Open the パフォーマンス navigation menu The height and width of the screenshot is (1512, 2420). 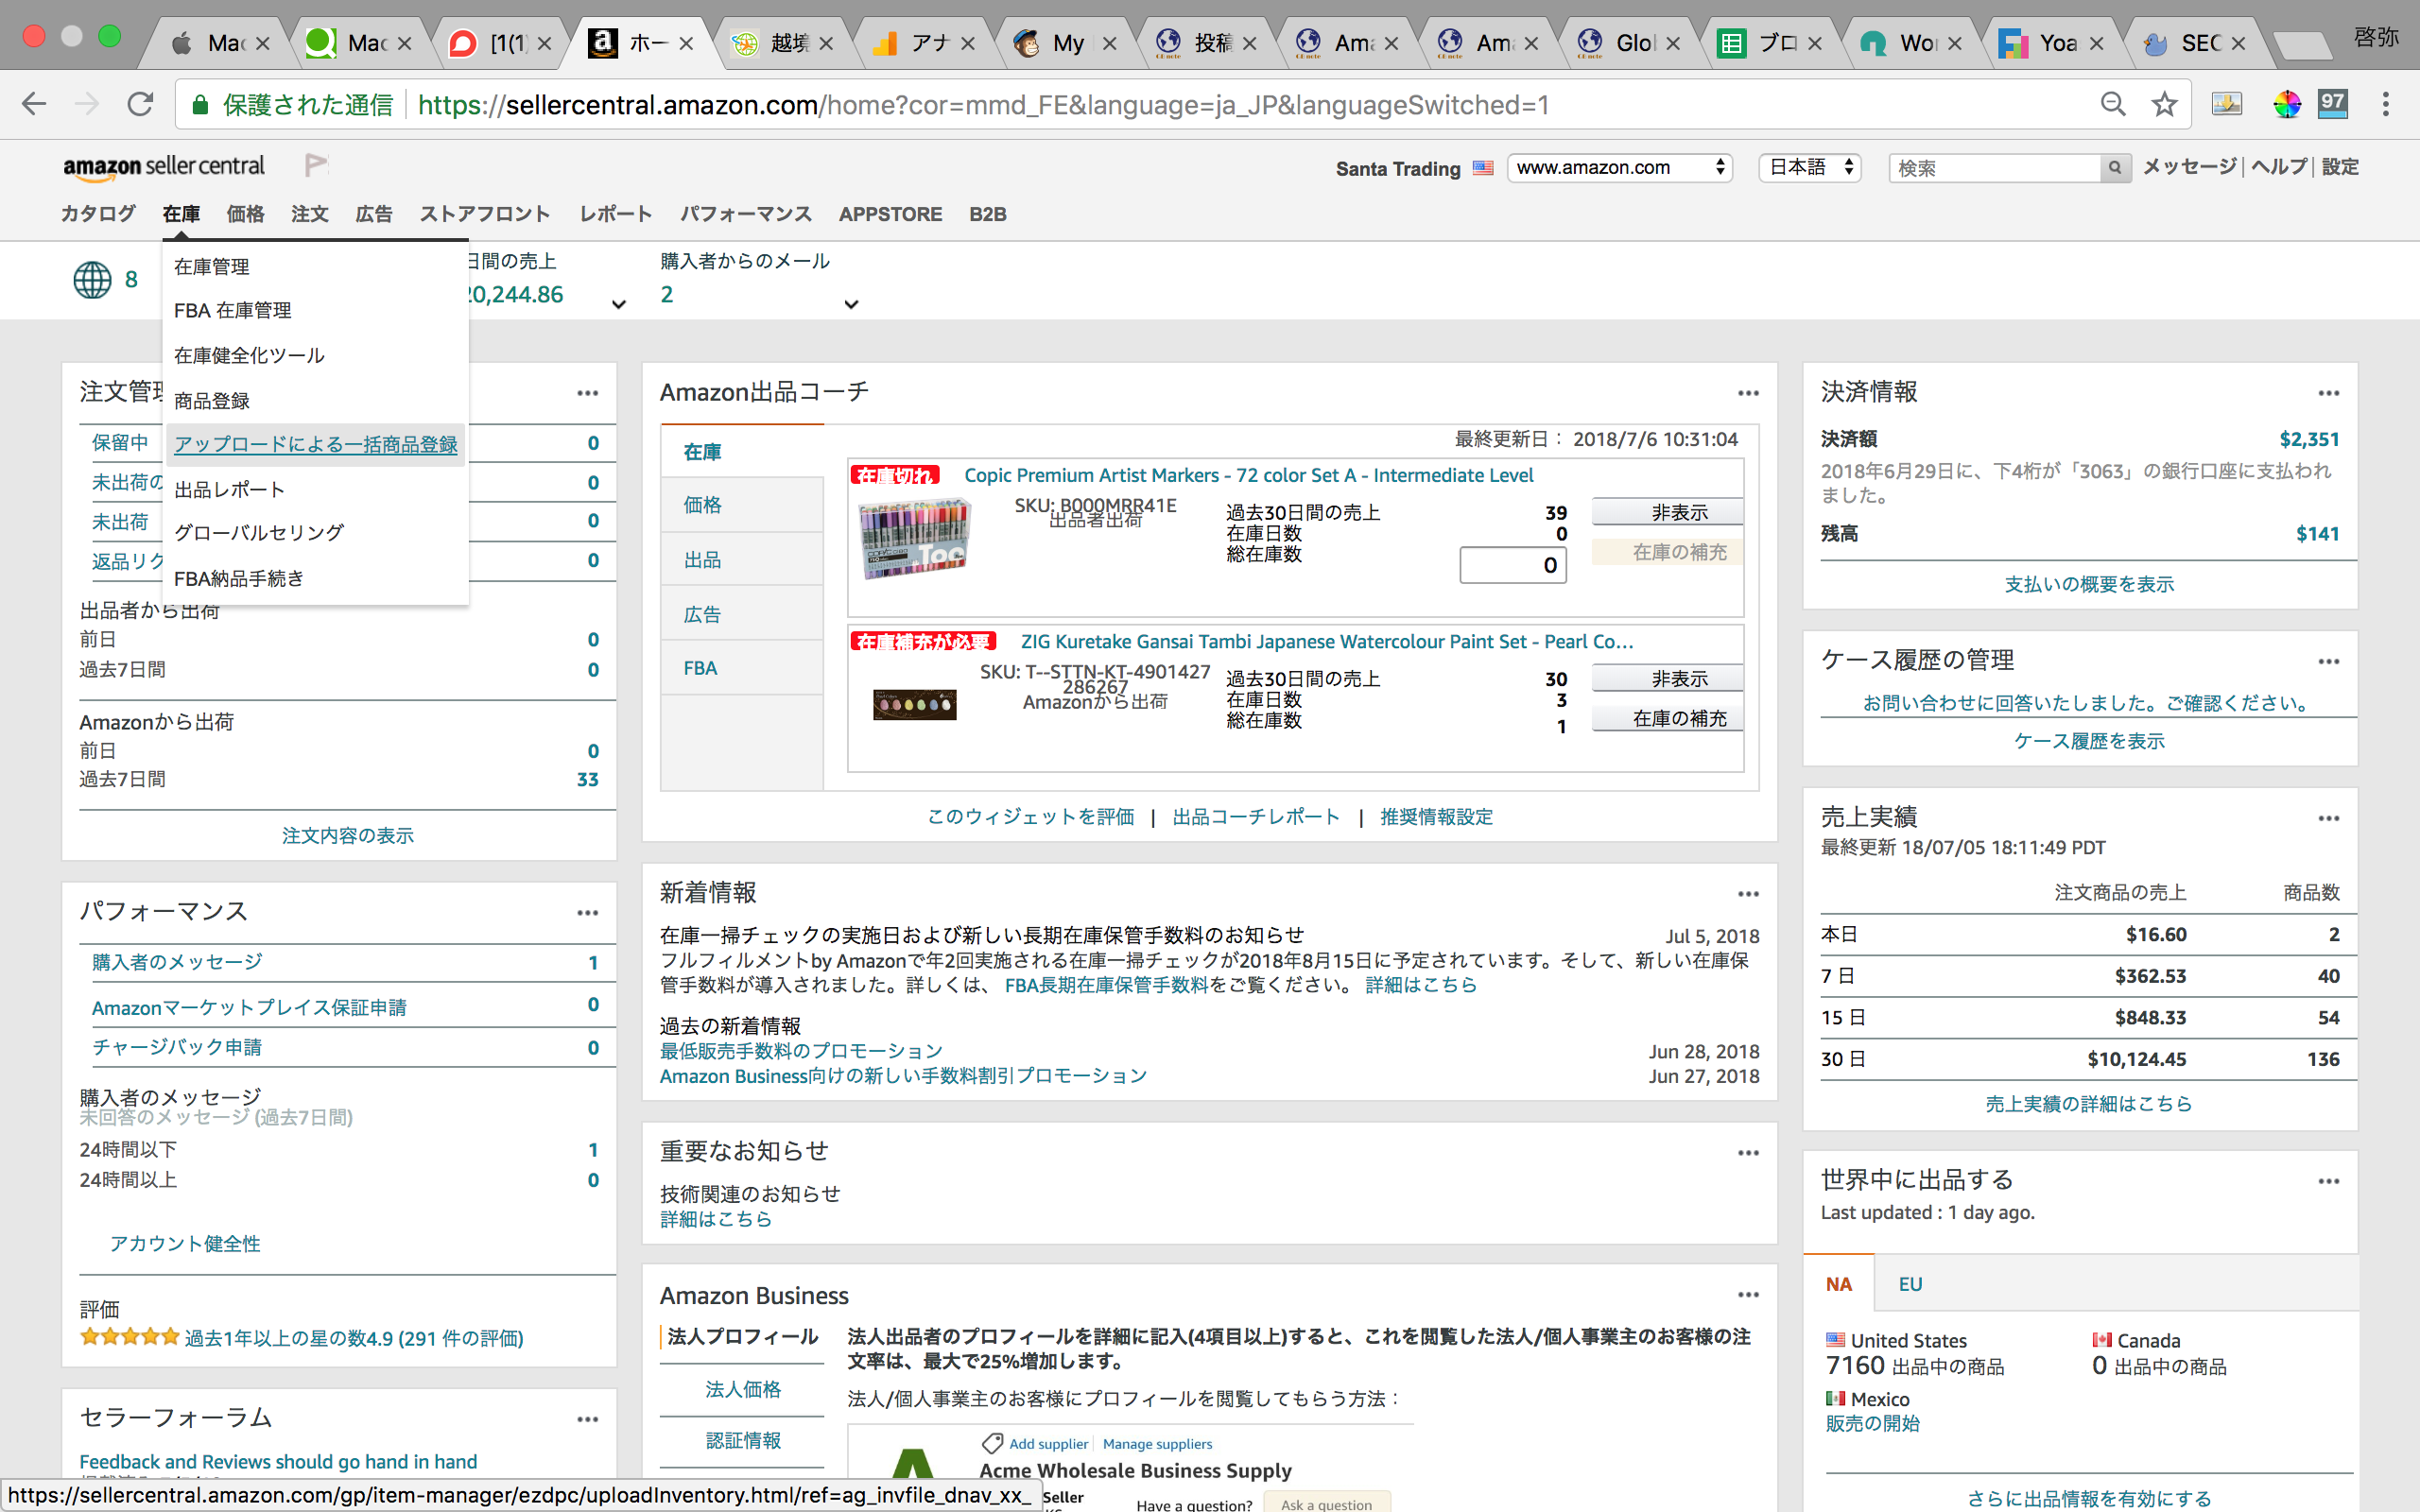click(x=746, y=214)
